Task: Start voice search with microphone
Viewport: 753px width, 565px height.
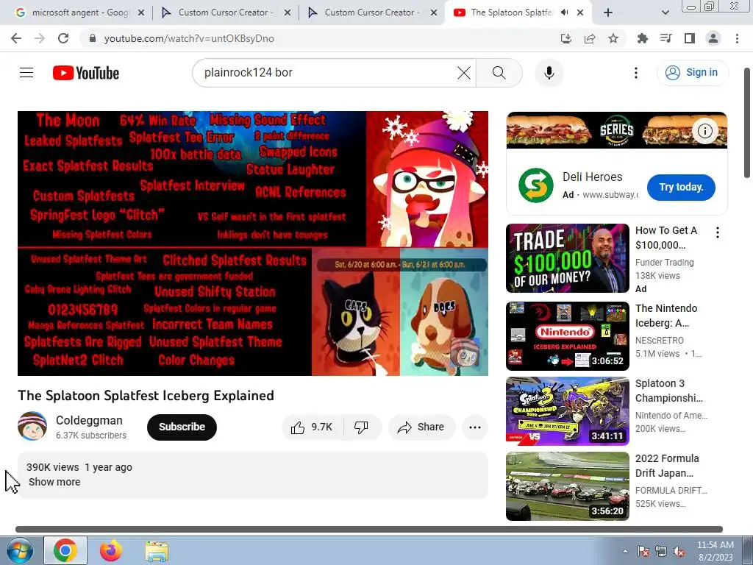Action: (549, 73)
